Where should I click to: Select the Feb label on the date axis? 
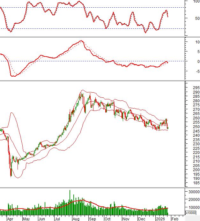click(x=174, y=219)
